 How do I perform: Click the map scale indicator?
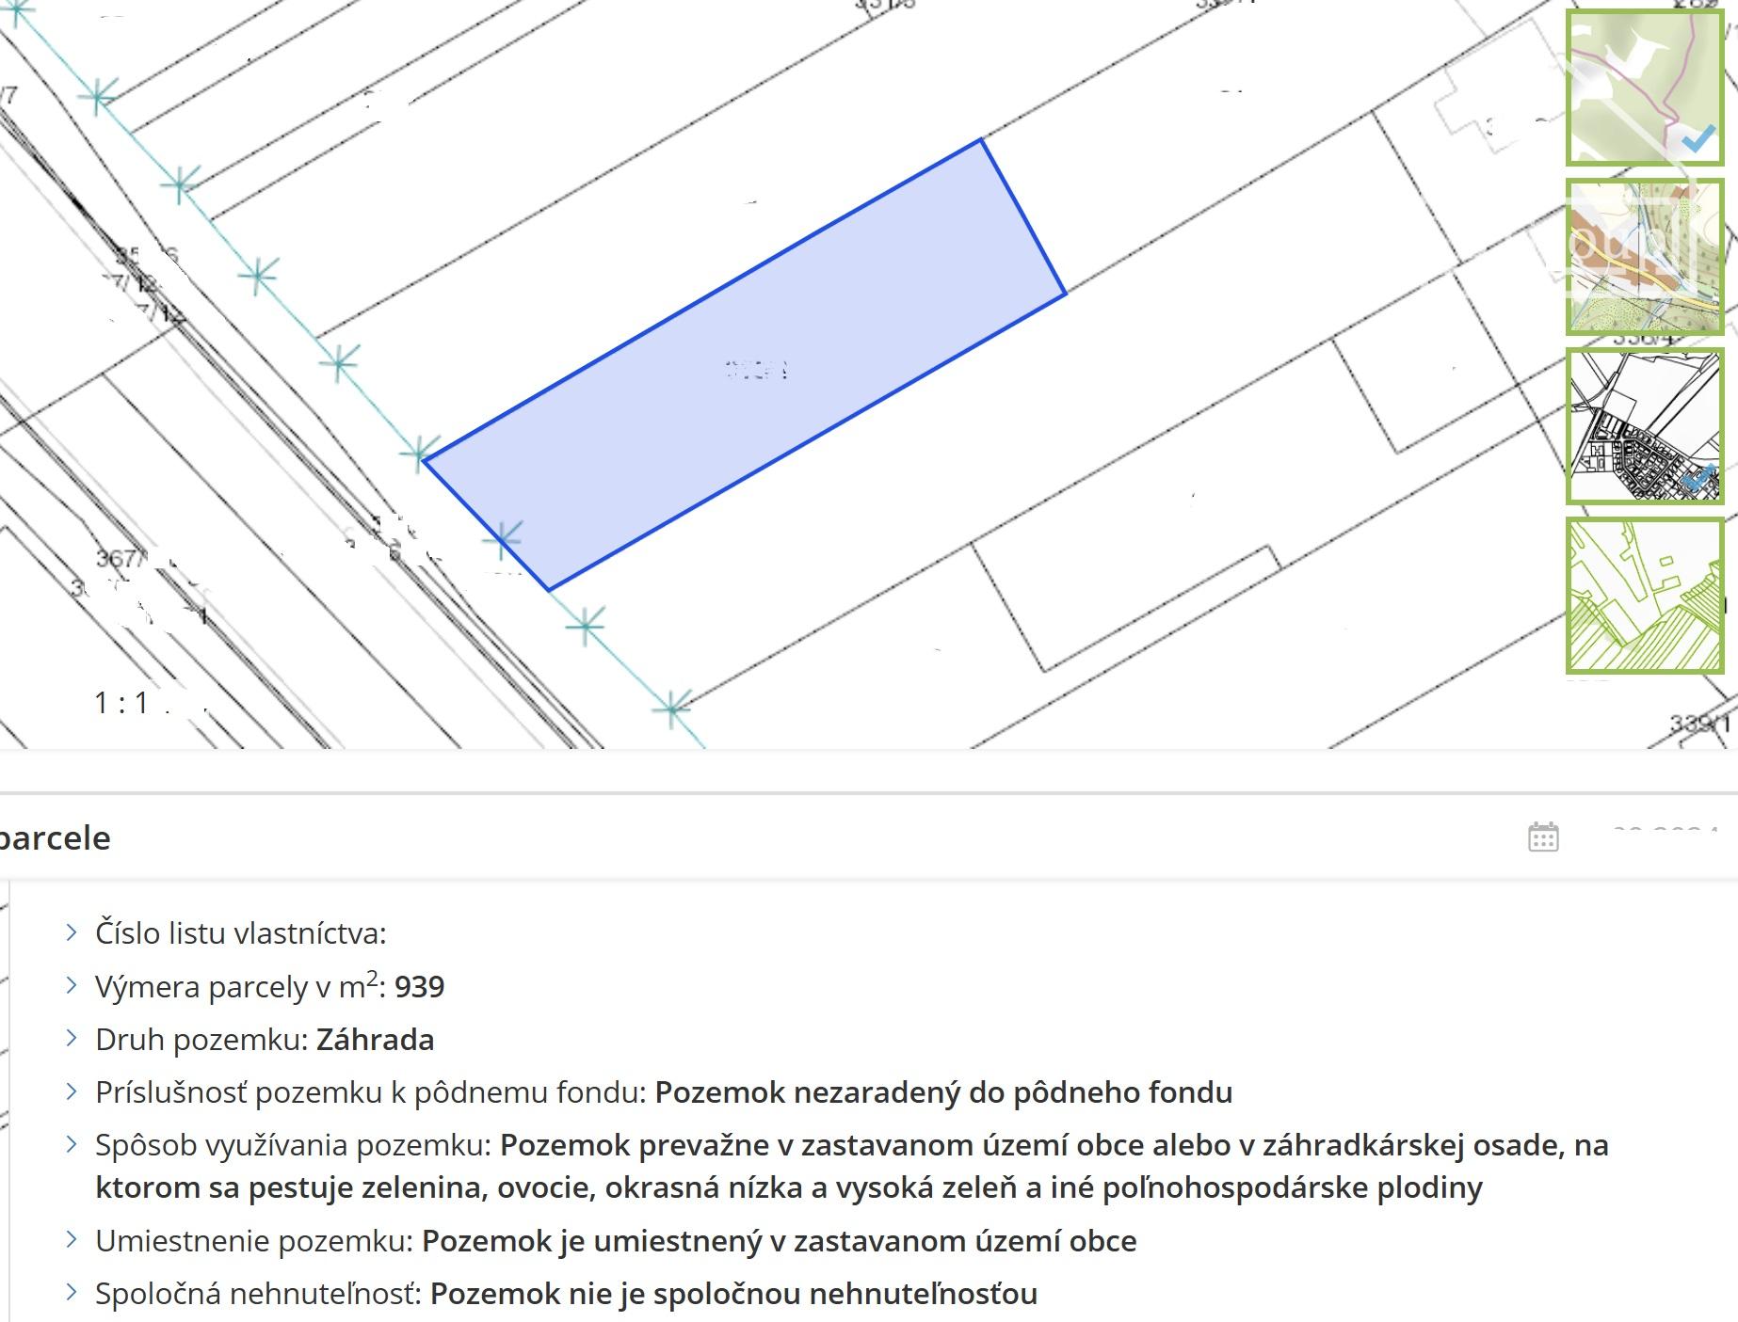[x=122, y=703]
